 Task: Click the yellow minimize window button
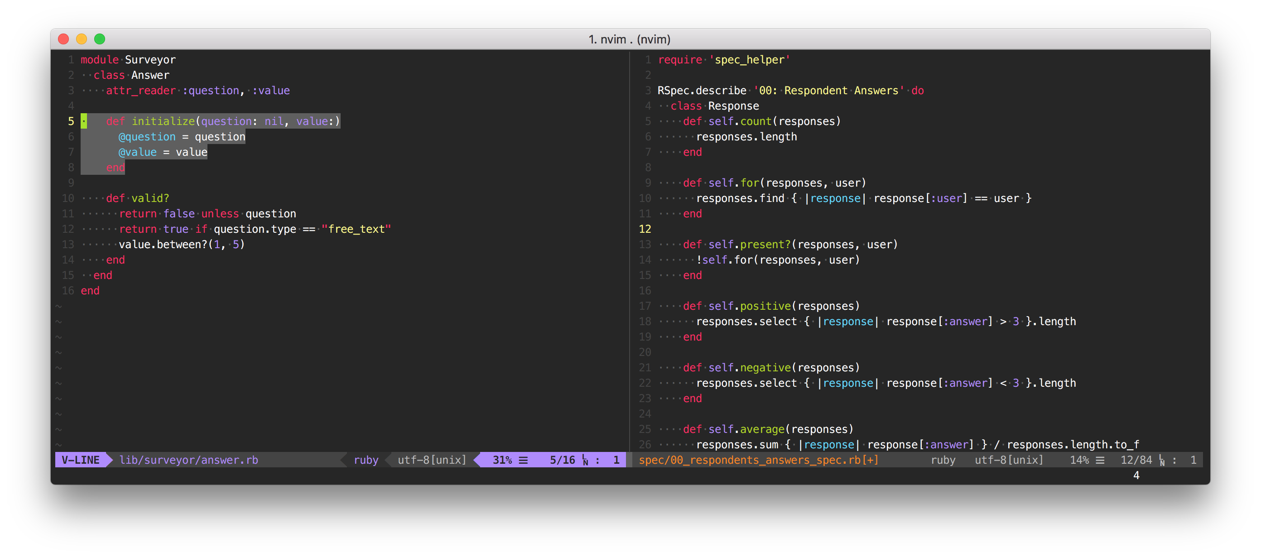[x=81, y=39]
